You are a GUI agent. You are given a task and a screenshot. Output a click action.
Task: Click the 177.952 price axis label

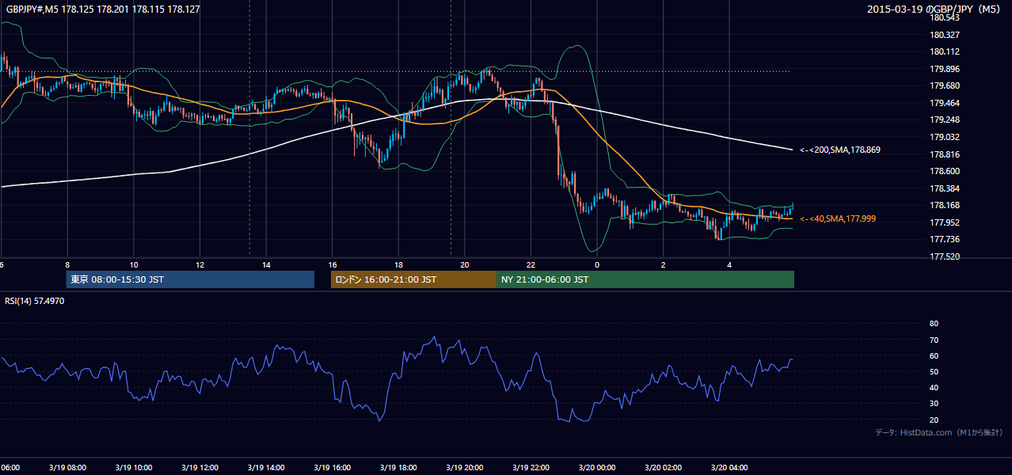945,223
